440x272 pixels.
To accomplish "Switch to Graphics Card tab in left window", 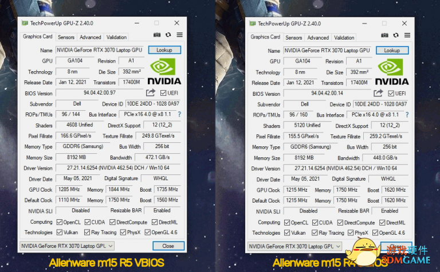I will tap(38, 37).
